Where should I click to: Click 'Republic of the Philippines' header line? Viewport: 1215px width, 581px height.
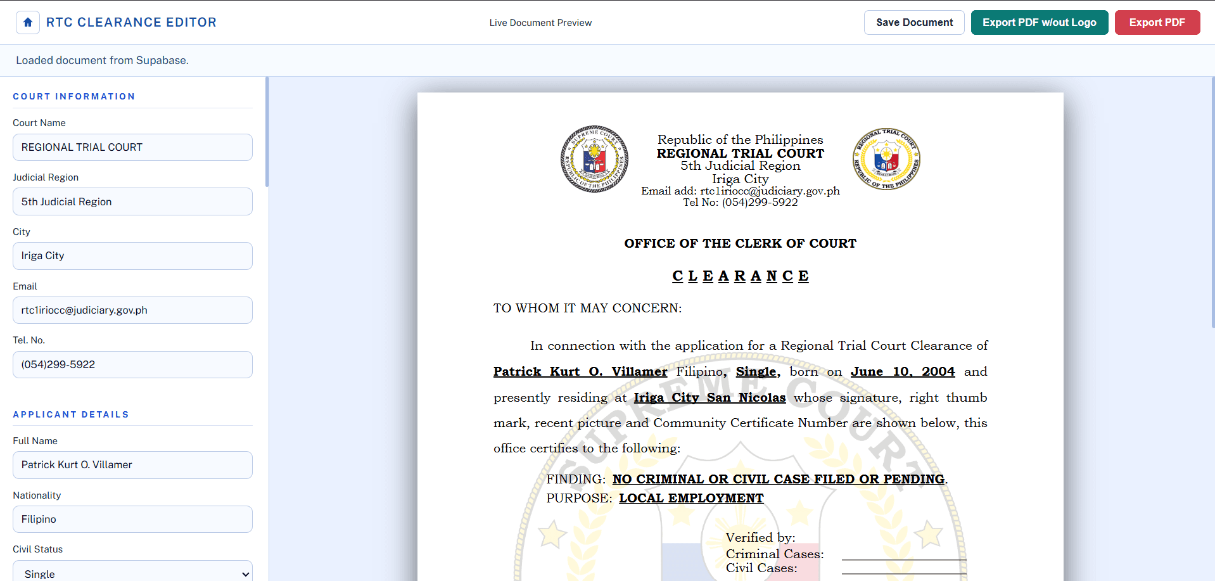coord(741,139)
